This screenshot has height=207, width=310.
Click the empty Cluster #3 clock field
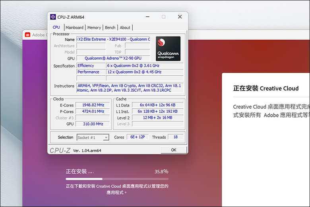pos(93,118)
